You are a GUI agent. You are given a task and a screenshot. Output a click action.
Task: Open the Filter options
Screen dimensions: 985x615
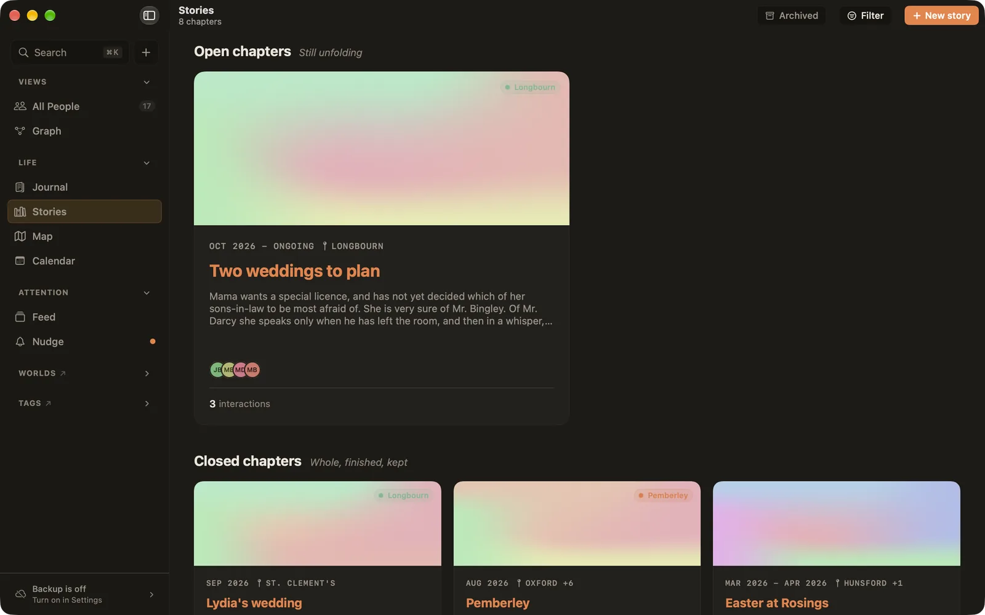click(866, 15)
